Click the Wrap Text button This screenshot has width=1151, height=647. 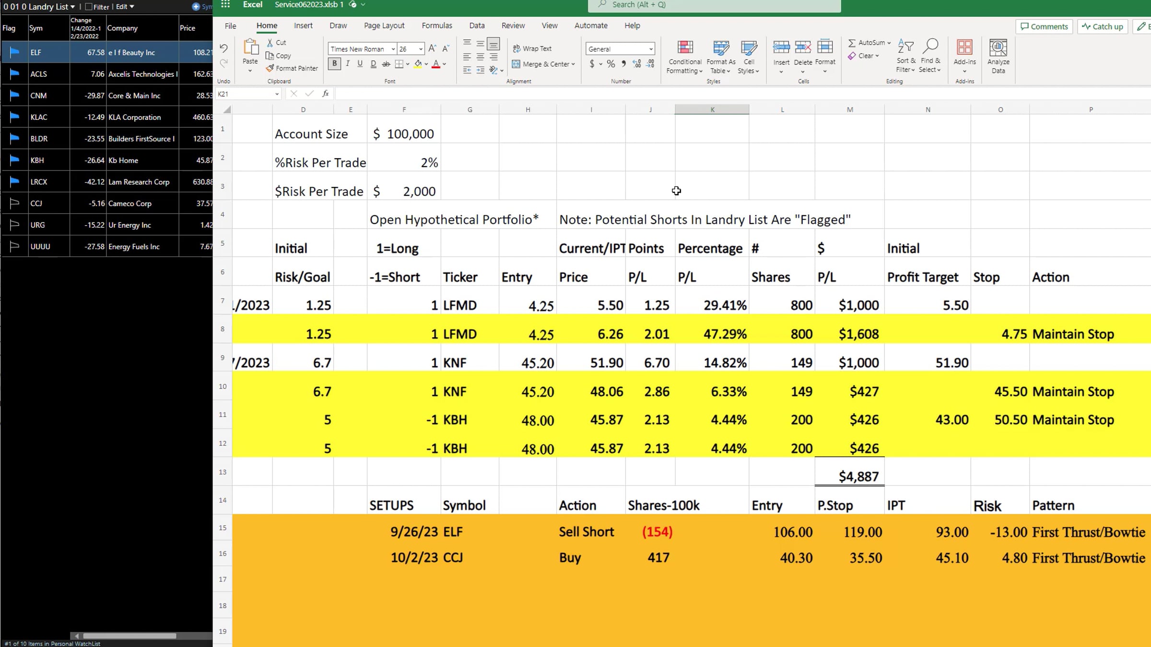coord(532,48)
